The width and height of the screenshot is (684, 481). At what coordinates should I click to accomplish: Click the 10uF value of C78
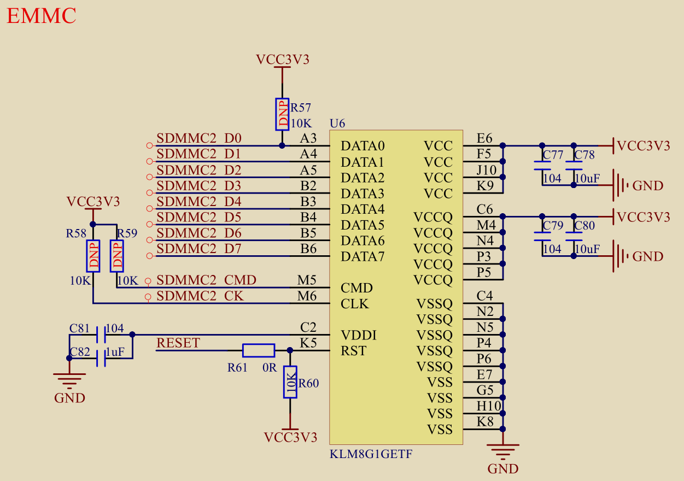click(587, 178)
